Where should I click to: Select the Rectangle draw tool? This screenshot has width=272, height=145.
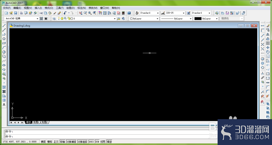tap(4, 43)
